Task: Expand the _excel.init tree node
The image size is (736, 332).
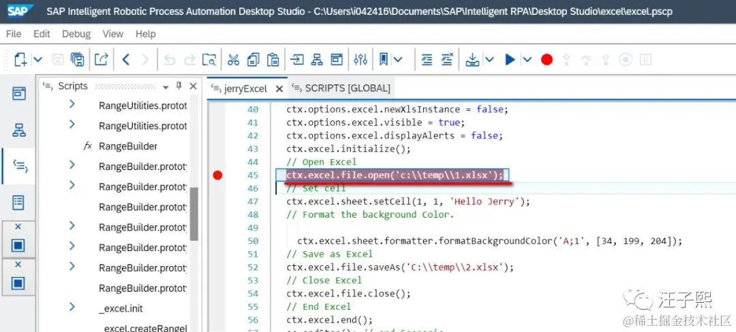Action: coord(72,307)
